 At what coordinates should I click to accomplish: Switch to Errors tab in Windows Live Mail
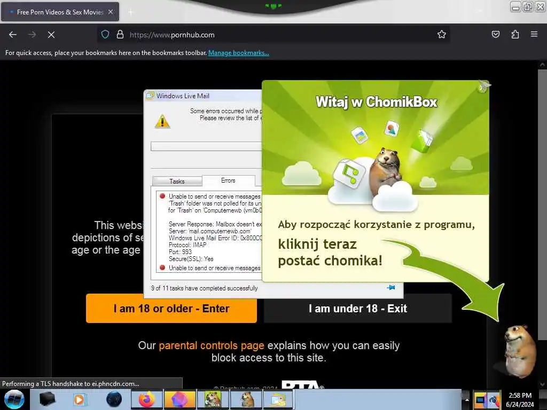point(228,180)
